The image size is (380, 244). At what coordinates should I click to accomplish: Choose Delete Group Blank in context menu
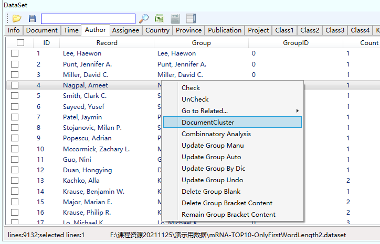(211, 192)
